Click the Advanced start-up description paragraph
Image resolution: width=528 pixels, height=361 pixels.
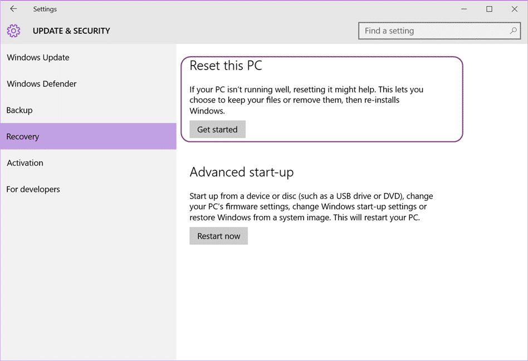point(311,206)
